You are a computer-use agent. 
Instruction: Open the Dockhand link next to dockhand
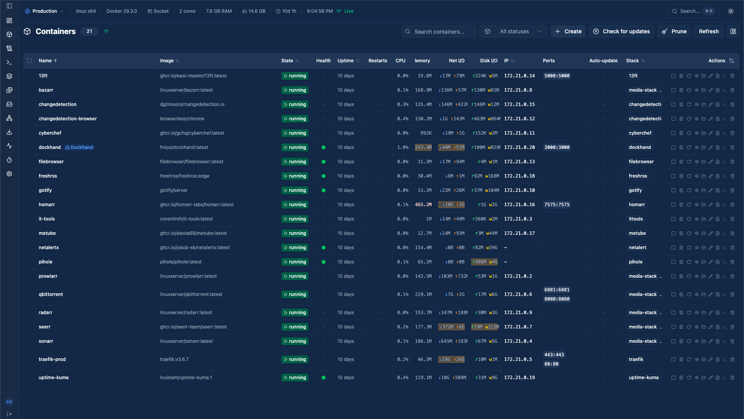pyautogui.click(x=79, y=147)
